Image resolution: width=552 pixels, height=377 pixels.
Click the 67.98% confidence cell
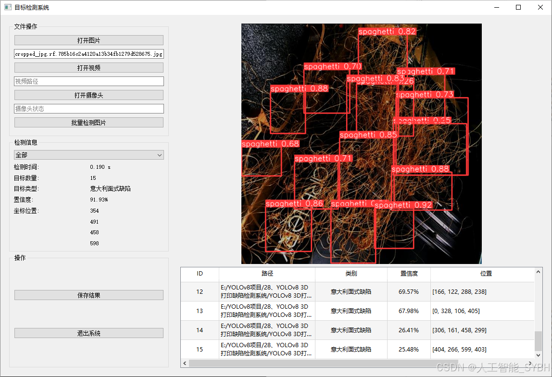pyautogui.click(x=409, y=311)
